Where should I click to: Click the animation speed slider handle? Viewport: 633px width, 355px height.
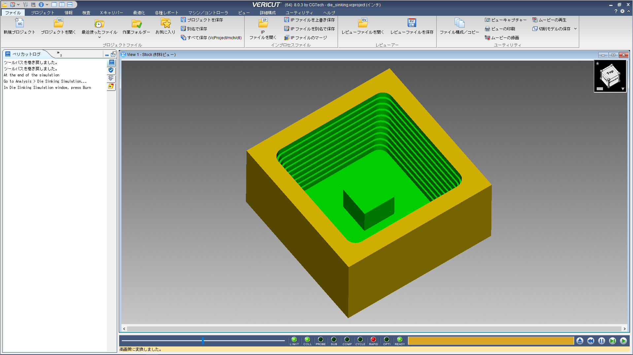click(203, 341)
